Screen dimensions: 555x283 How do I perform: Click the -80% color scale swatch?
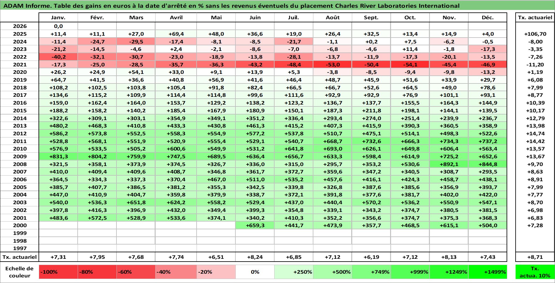click(x=97, y=272)
